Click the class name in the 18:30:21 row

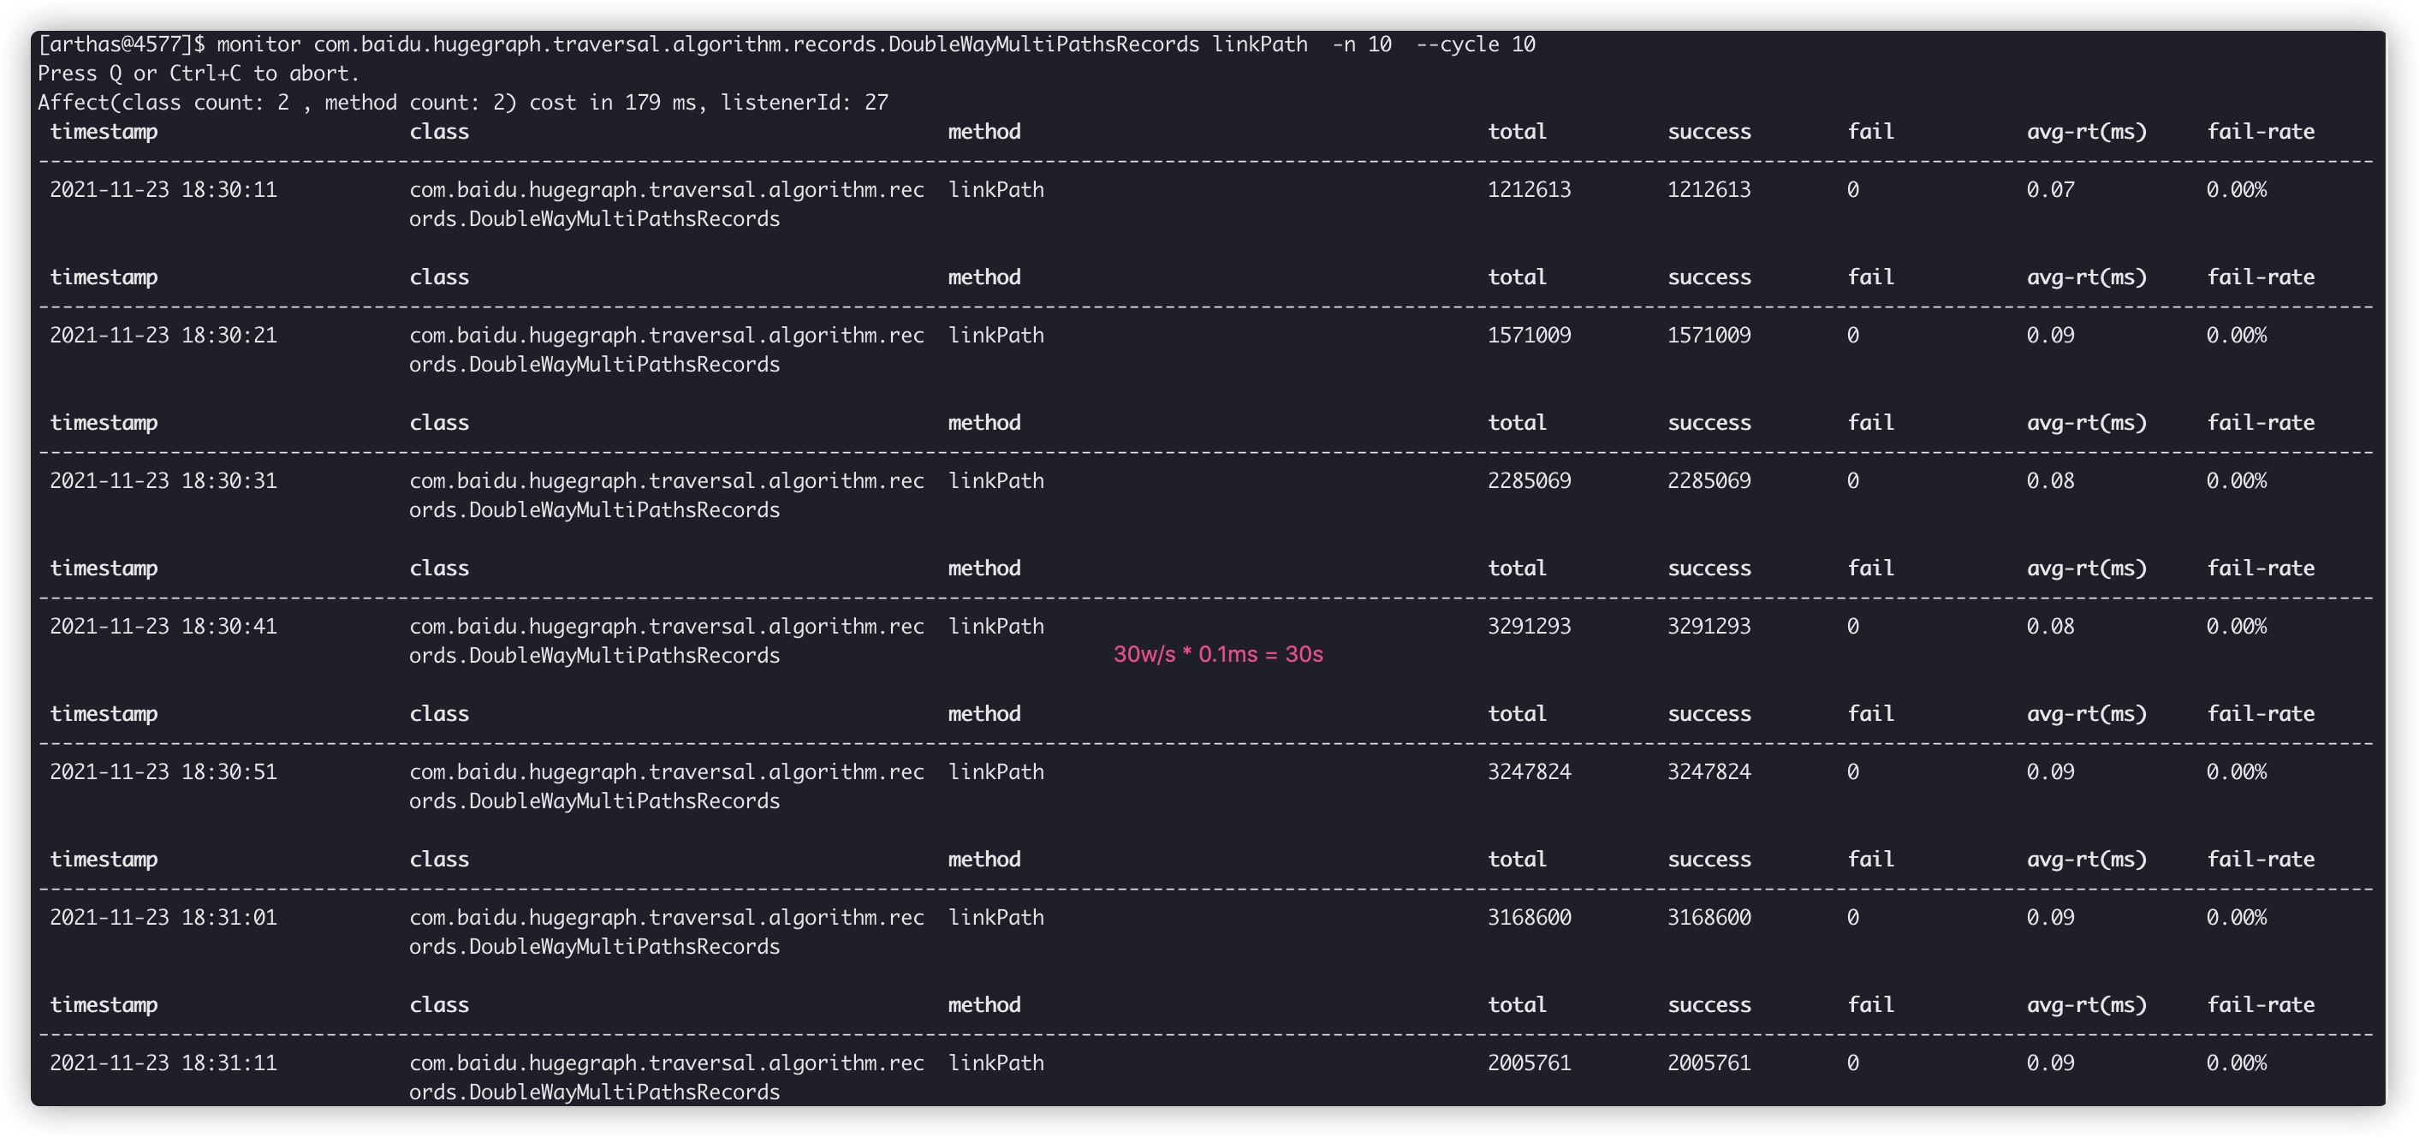pos(666,349)
